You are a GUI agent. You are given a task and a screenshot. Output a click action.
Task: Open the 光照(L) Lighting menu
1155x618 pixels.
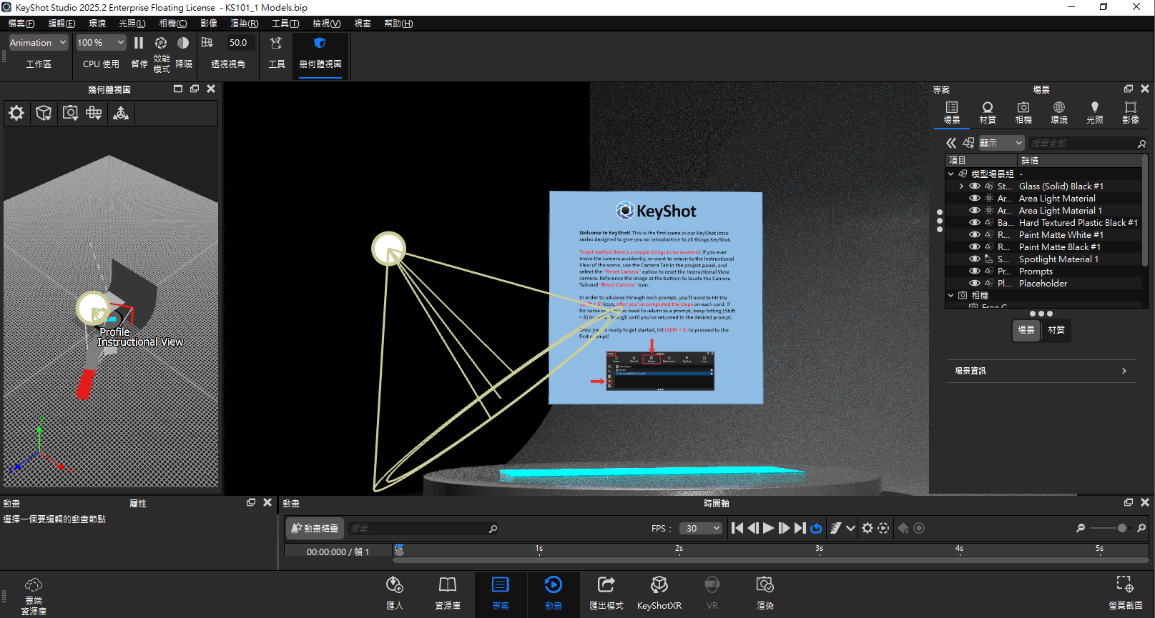point(132,24)
